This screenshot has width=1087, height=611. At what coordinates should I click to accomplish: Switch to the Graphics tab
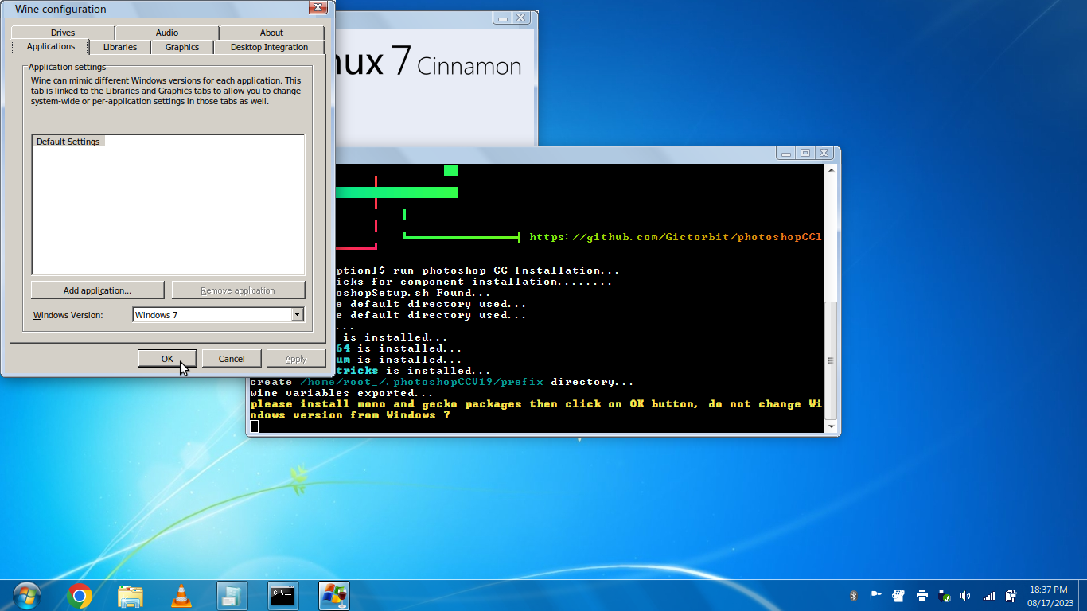(182, 47)
